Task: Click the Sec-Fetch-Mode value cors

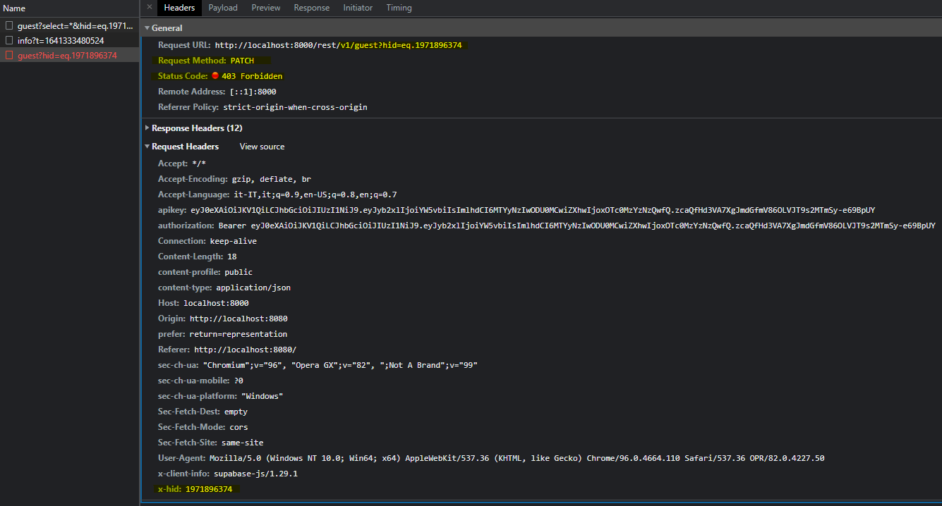Action: (238, 427)
